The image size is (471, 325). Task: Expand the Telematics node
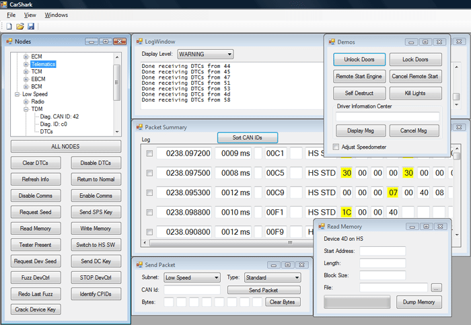26,64
